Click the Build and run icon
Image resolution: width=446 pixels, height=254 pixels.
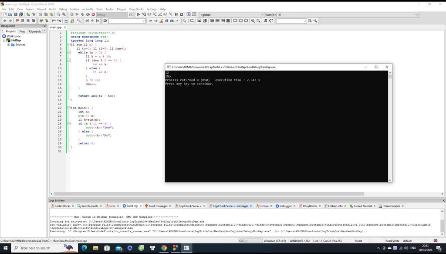click(82, 14)
